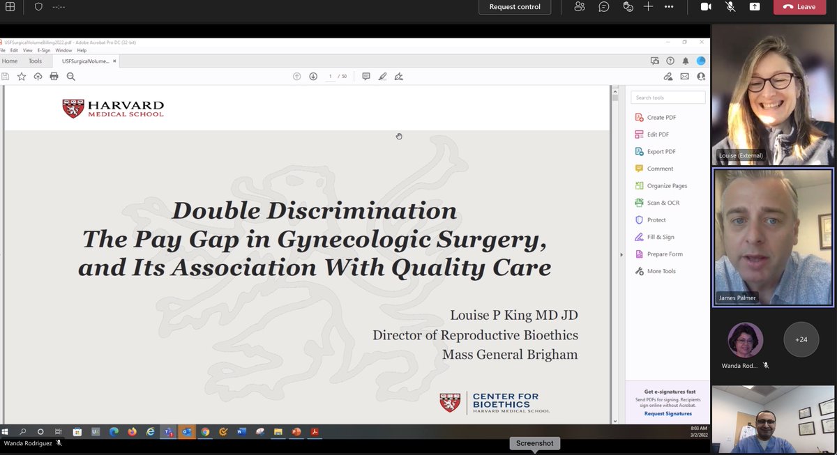Screen dimensions: 837x455
Task: Click the Windows Start button
Action: coord(6,431)
